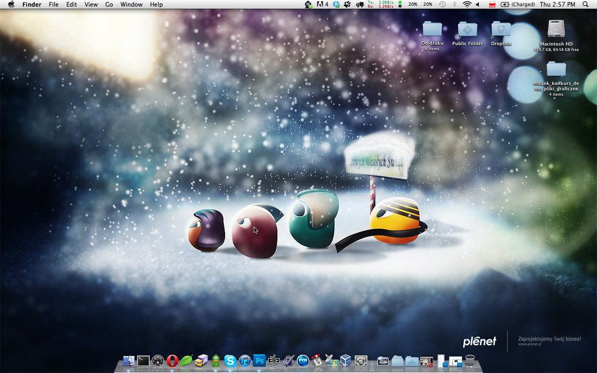The image size is (597, 373).
Task: Open the Apple menu
Action: pos(11,4)
